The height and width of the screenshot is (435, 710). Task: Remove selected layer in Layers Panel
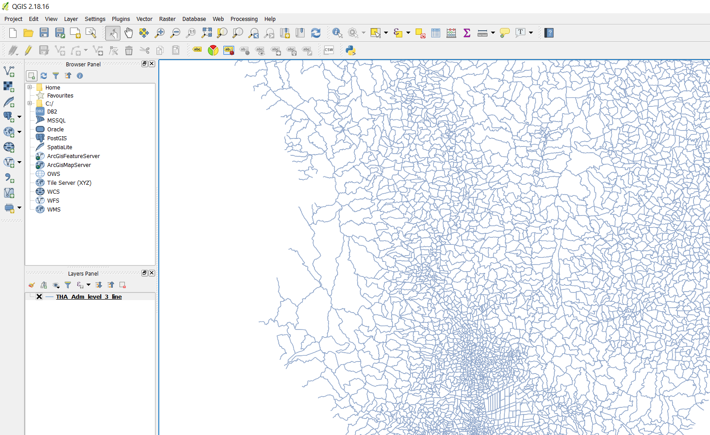point(123,285)
